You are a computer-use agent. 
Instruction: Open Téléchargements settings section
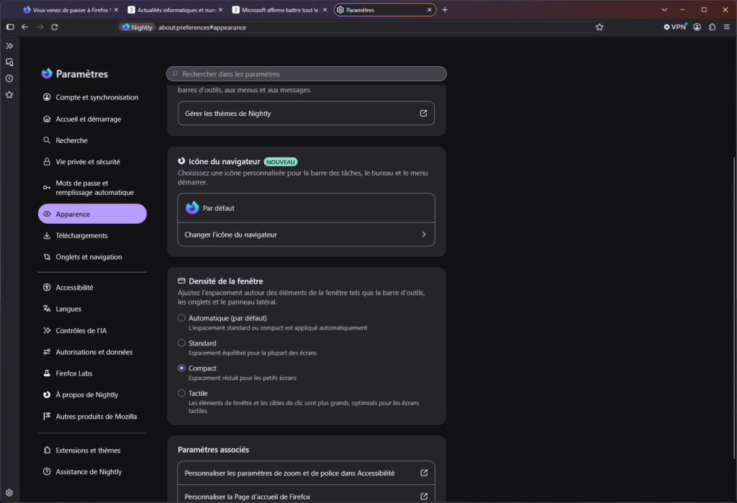click(x=92, y=235)
